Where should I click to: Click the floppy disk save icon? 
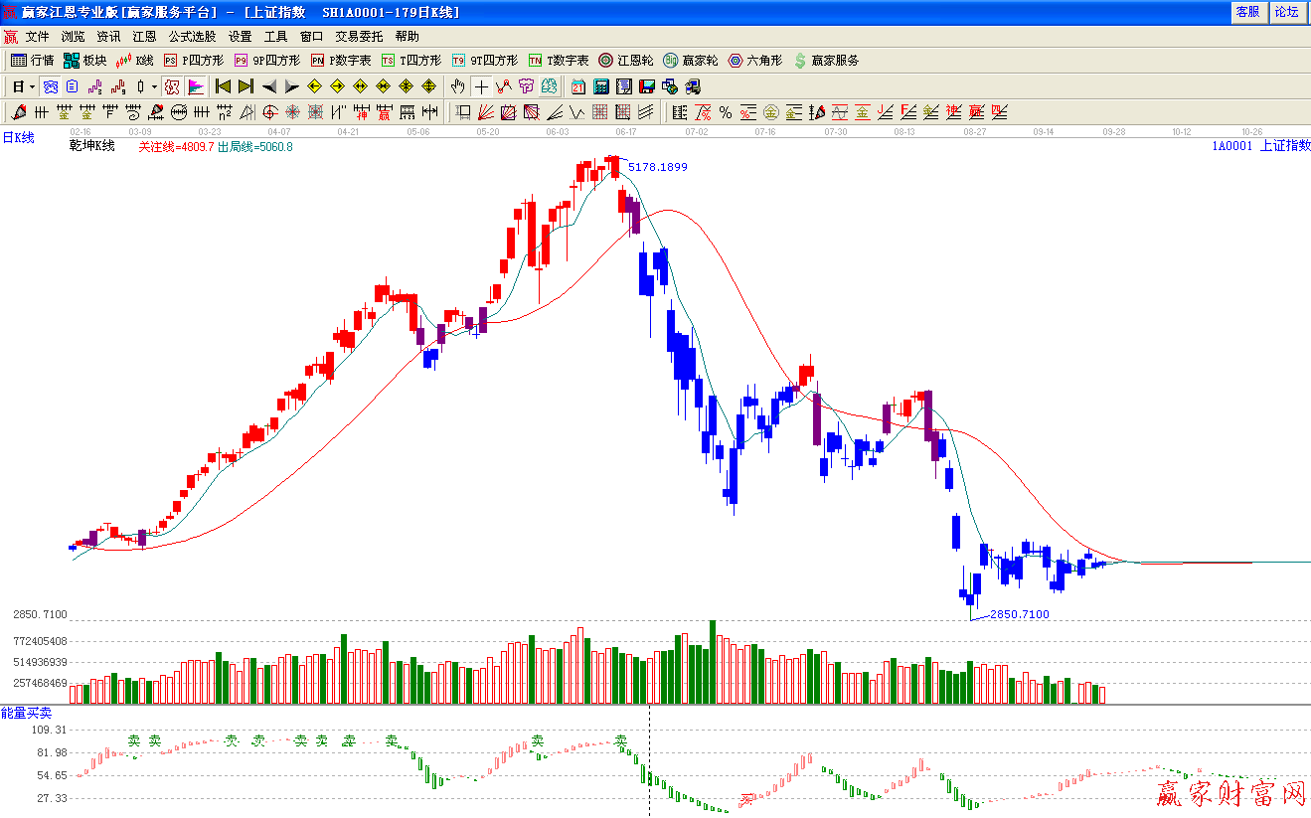click(647, 86)
